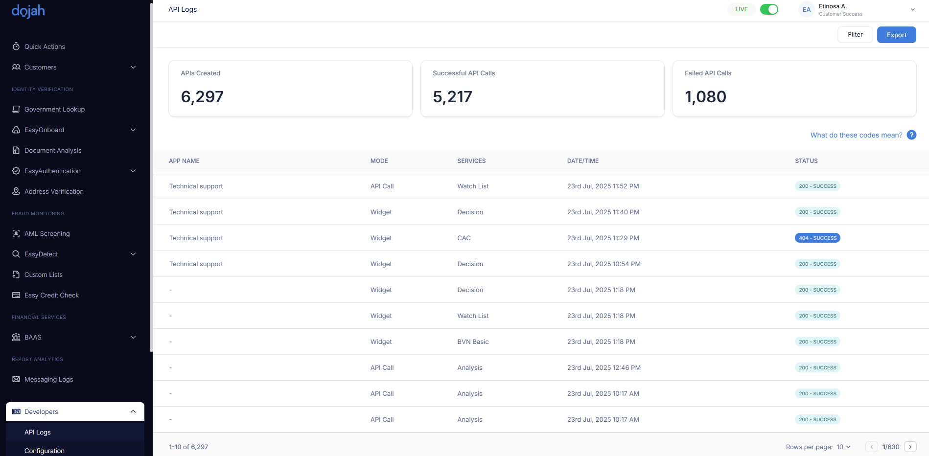
Task: Click the Quick Actions stopwatch icon
Action: (x=16, y=46)
